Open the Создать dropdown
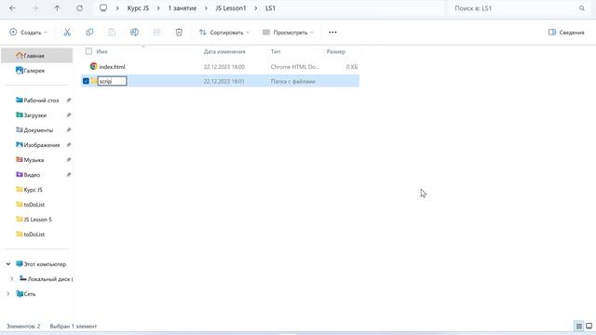The image size is (596, 335). 29,33
